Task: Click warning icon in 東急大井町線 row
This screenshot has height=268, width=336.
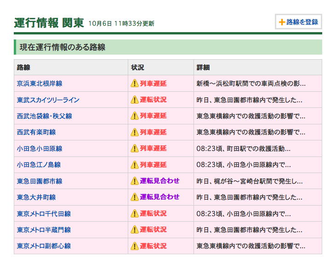Action: coord(135,197)
